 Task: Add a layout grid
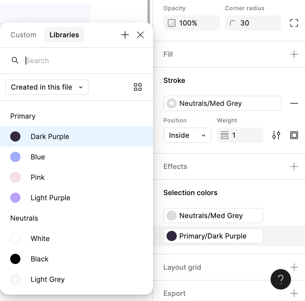point(294,267)
